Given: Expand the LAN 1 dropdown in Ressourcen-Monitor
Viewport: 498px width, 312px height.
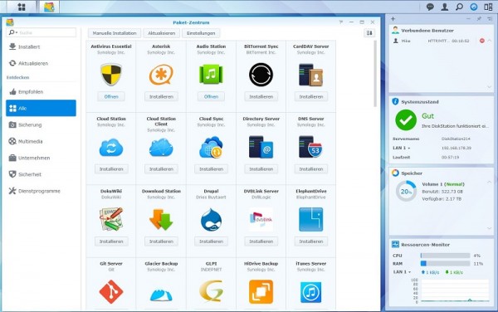Looking at the screenshot, I should point(410,272).
